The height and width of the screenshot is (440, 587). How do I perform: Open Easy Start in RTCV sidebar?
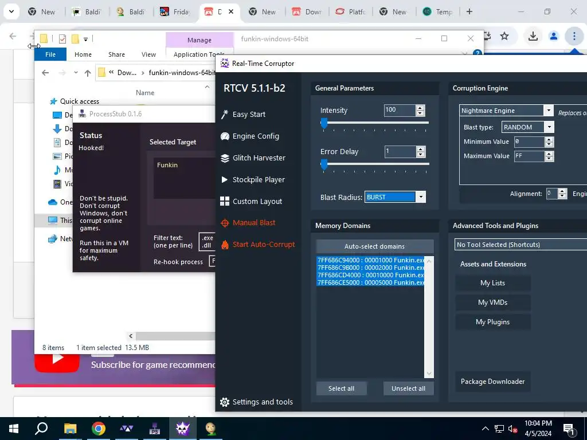click(244, 115)
